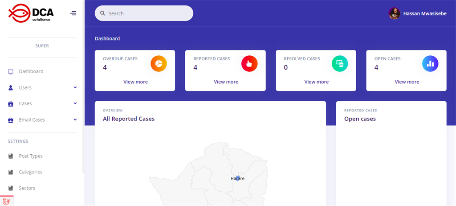Click the blue Open Cases bar chart icon
This screenshot has width=456, height=206.
(430, 63)
